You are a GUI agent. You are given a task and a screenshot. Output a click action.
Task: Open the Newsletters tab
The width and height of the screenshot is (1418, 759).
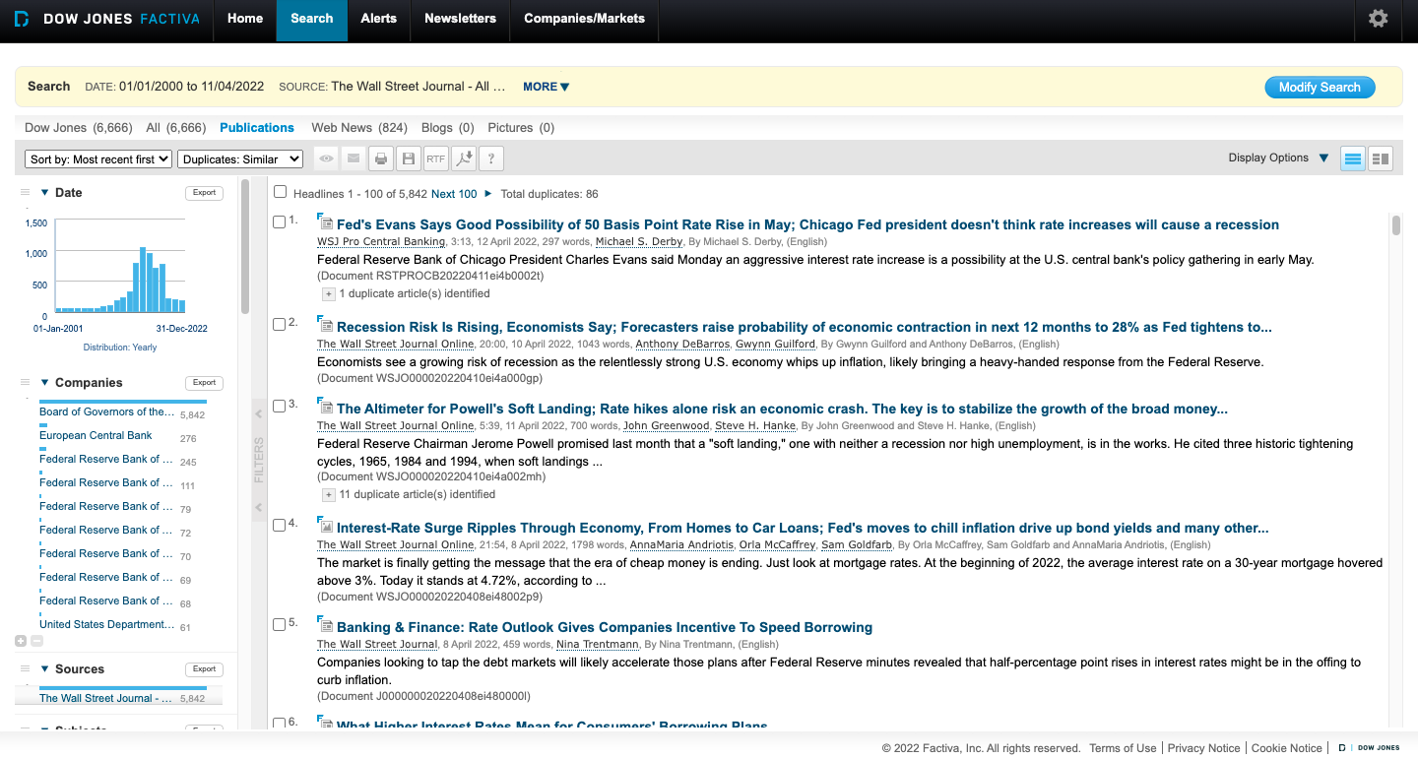[461, 19]
